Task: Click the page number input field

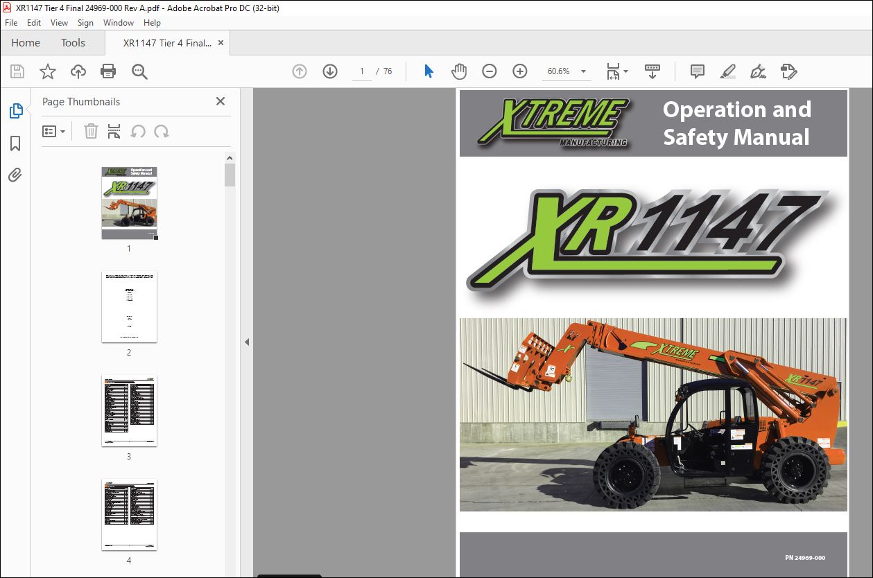Action: [x=361, y=71]
